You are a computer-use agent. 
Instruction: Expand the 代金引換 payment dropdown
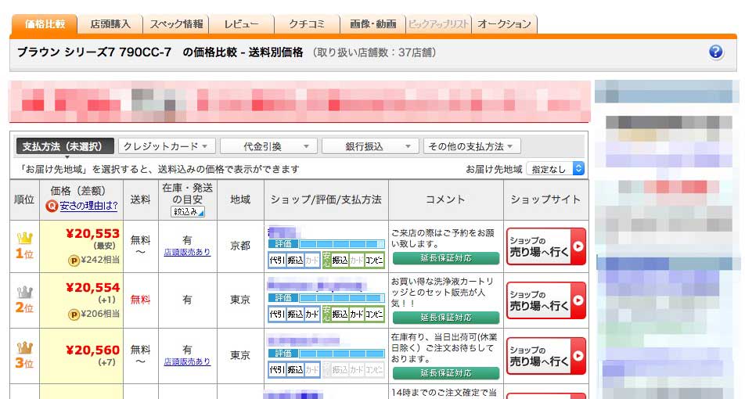268,146
